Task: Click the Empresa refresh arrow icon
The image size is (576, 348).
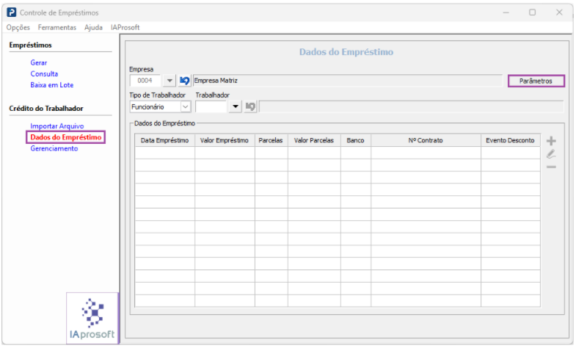Action: 184,81
